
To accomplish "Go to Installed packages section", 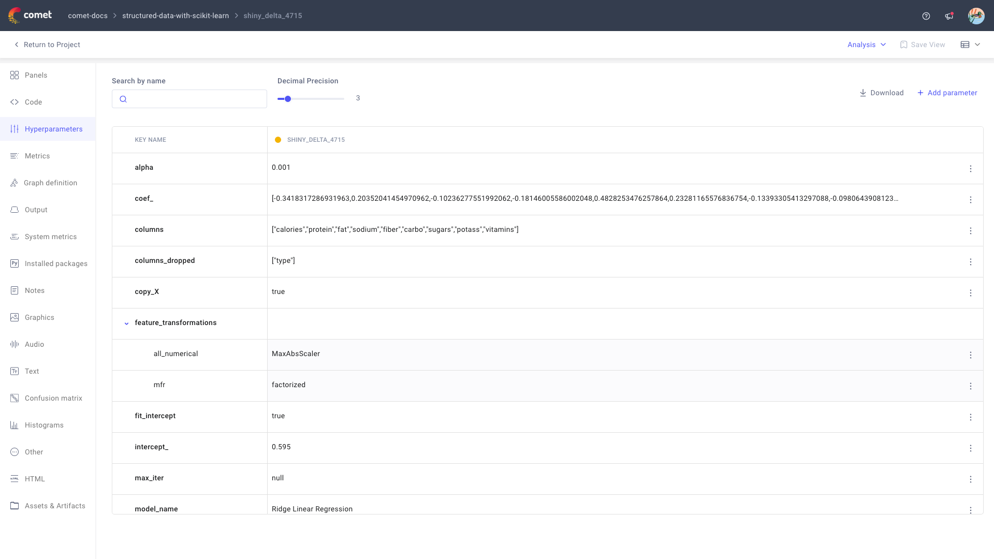I will click(56, 263).
